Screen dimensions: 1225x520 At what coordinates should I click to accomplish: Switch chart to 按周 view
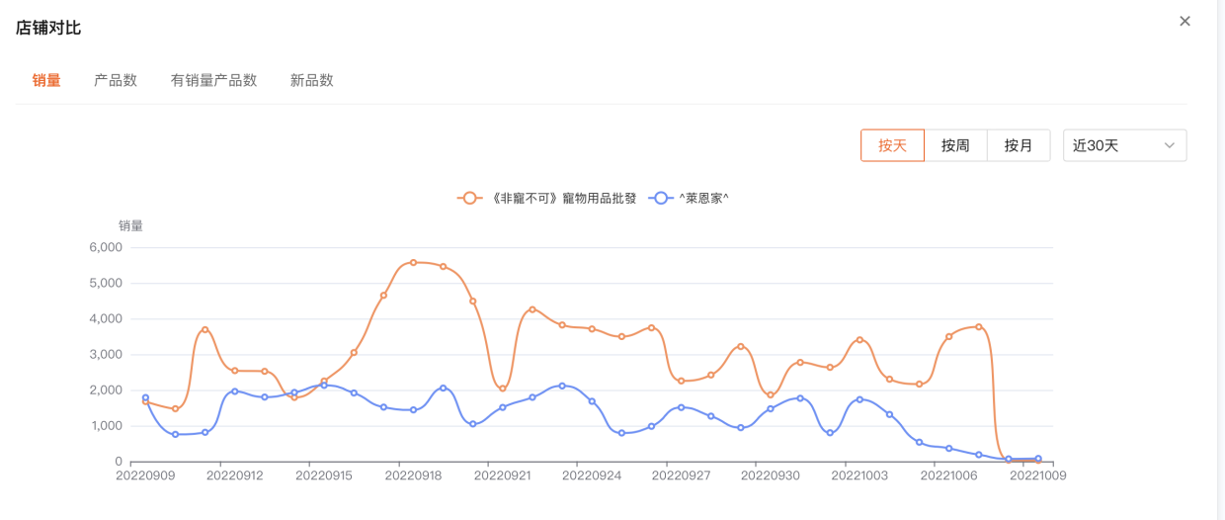point(955,145)
